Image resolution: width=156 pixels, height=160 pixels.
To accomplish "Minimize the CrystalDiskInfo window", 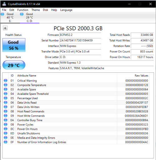I will [129, 4].
